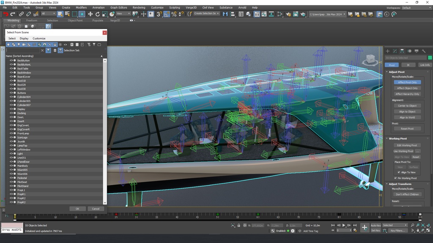Toggle Angle Snap in the toolbar
This screenshot has height=243, width=433.
coord(167,14)
